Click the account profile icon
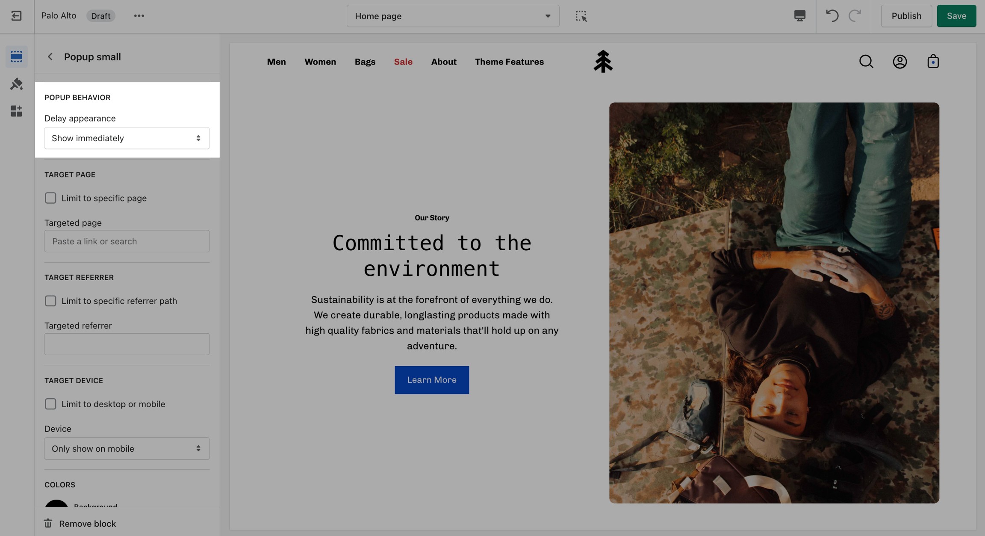Viewport: 985px width, 536px height. coord(899,62)
